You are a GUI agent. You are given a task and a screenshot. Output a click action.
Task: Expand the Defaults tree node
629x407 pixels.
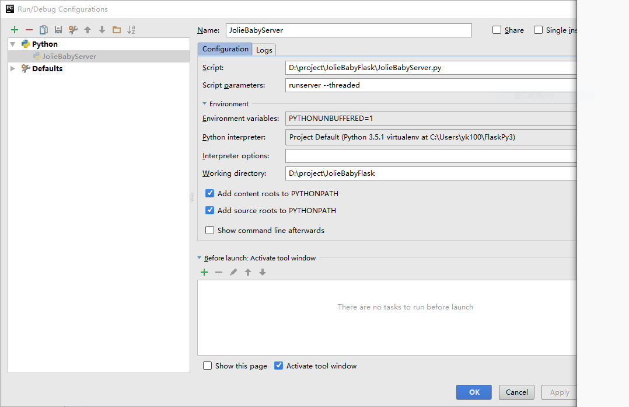[x=13, y=68]
